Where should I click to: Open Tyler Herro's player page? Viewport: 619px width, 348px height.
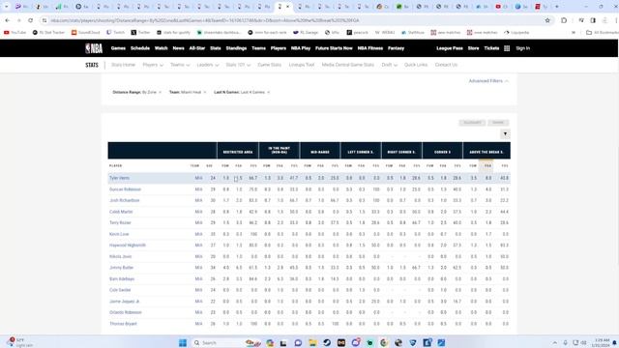coord(119,178)
